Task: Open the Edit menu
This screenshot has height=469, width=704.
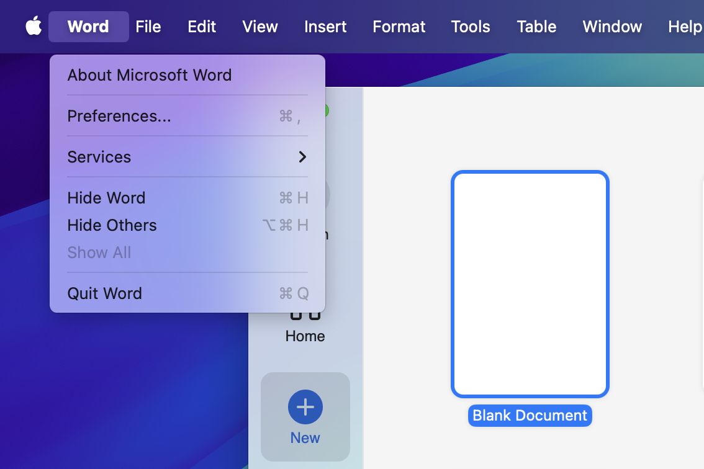Action: click(x=202, y=27)
